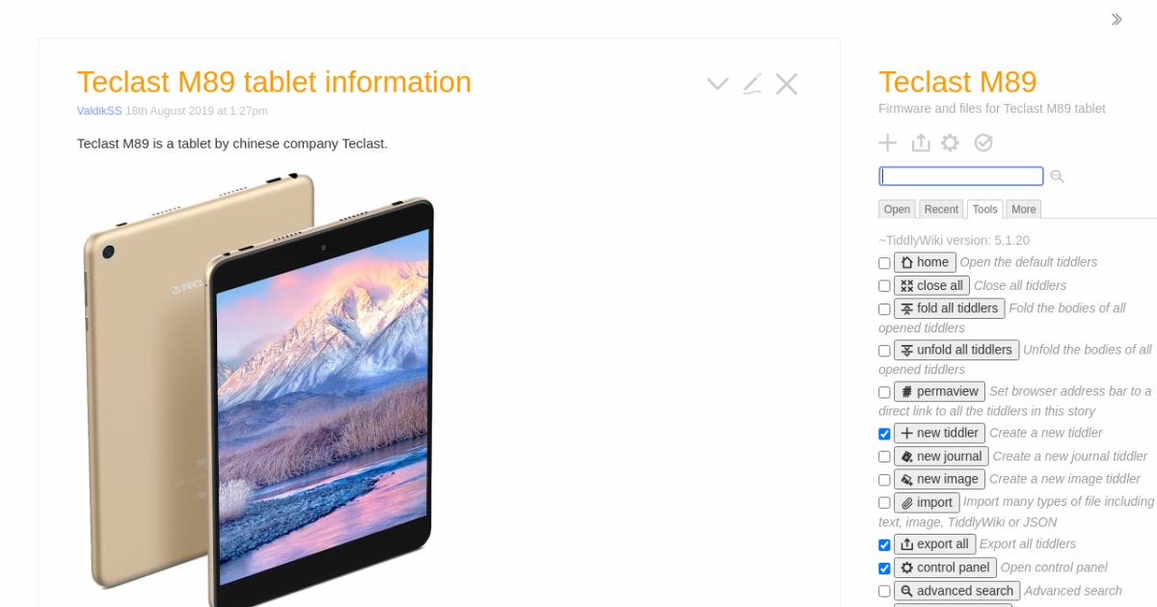This screenshot has width=1157, height=607.
Task: Uncheck the new tiddler checkbox
Action: 884,434
